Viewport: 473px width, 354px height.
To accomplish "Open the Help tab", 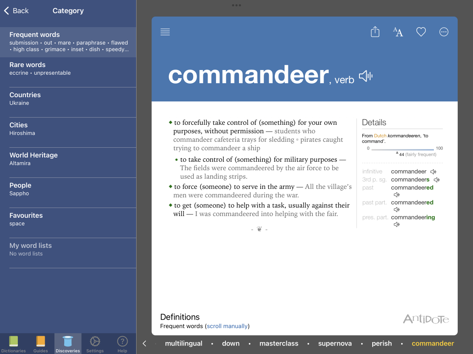I will click(x=122, y=344).
